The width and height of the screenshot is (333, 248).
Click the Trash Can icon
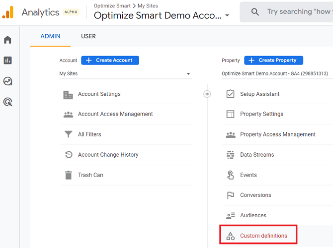[68, 175]
